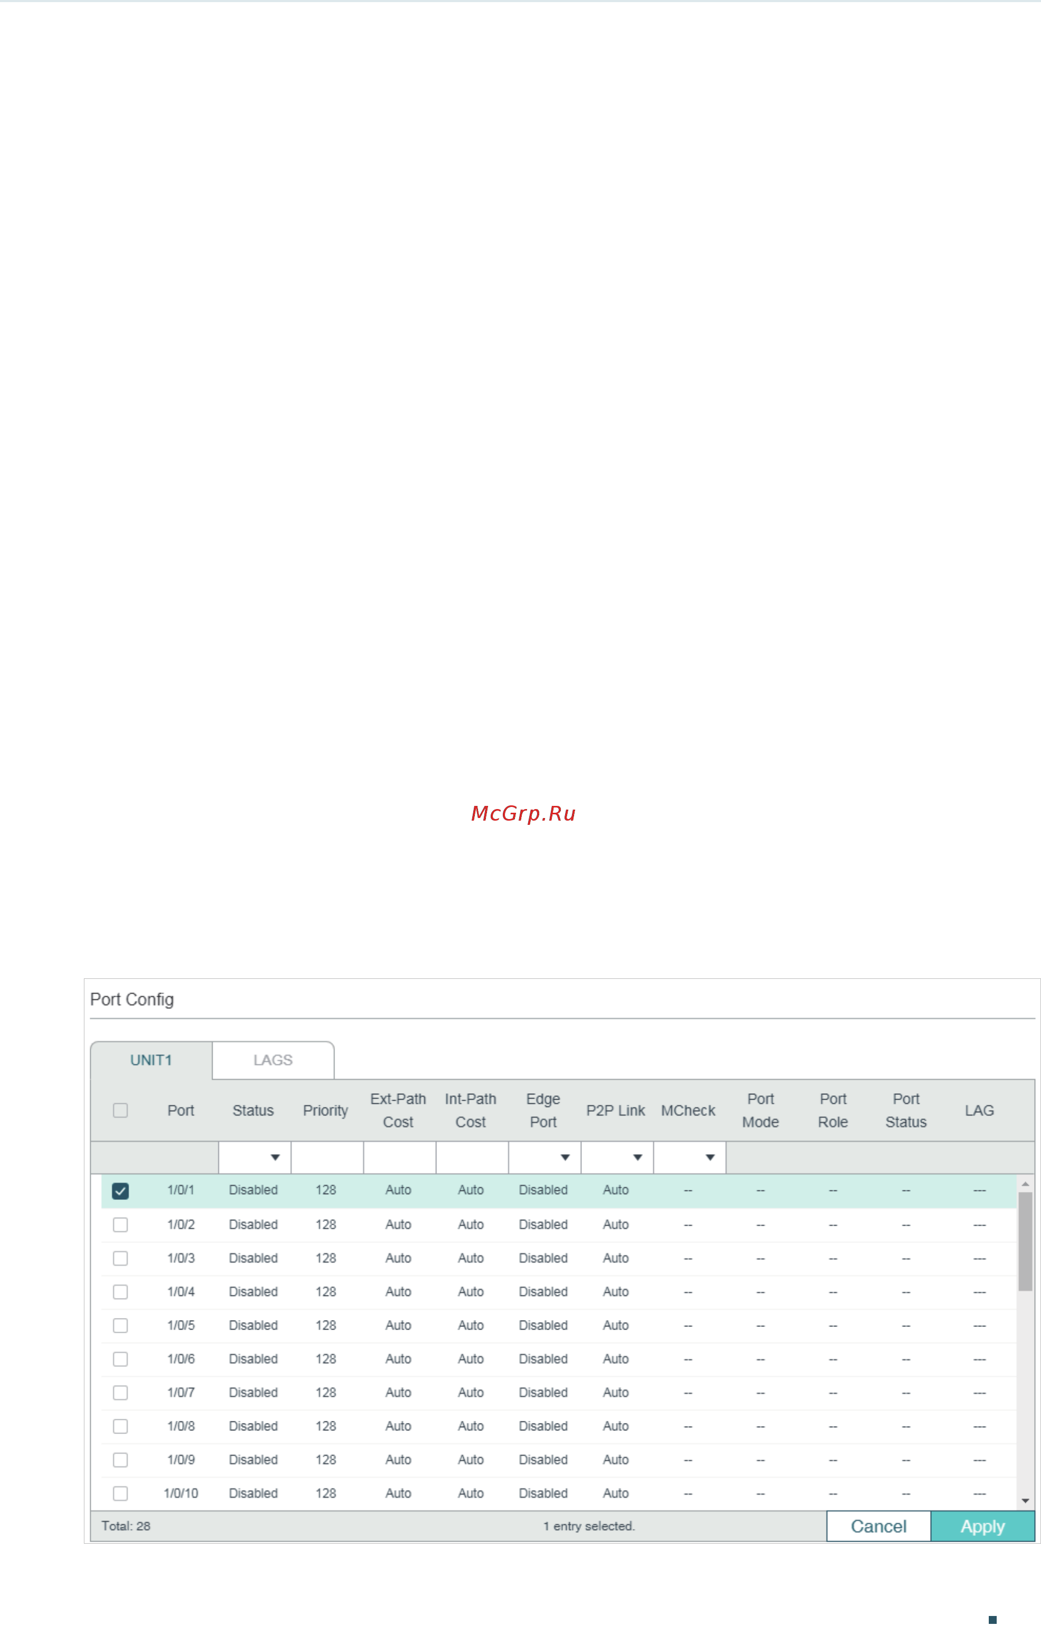The height and width of the screenshot is (1626, 1041).
Task: Click the scrollbar up arrow
Action: pyautogui.click(x=1026, y=1184)
